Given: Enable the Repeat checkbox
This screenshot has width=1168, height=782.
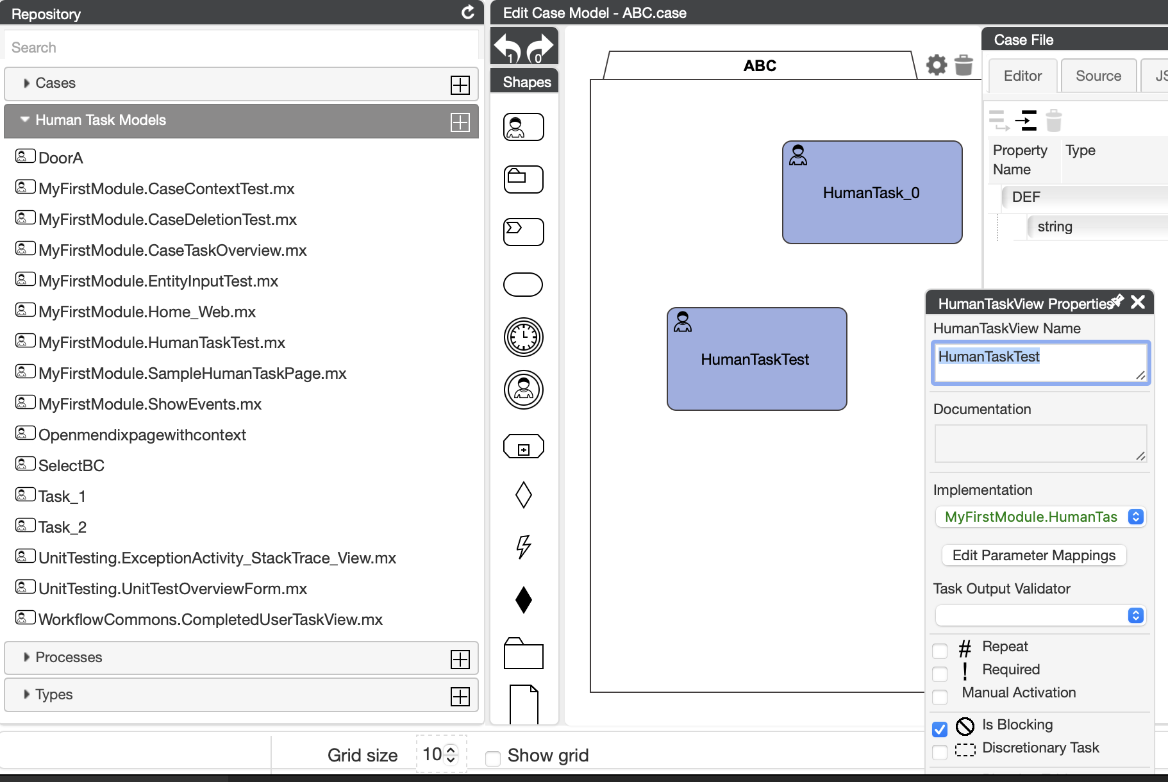Looking at the screenshot, I should click(940, 651).
